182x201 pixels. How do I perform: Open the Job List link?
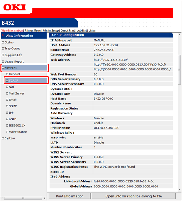pos(82,30)
